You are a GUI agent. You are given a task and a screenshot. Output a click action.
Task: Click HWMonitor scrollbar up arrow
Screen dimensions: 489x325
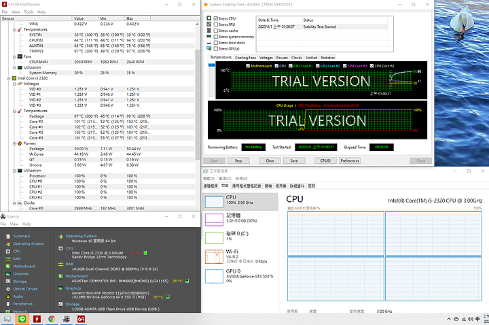197,24
